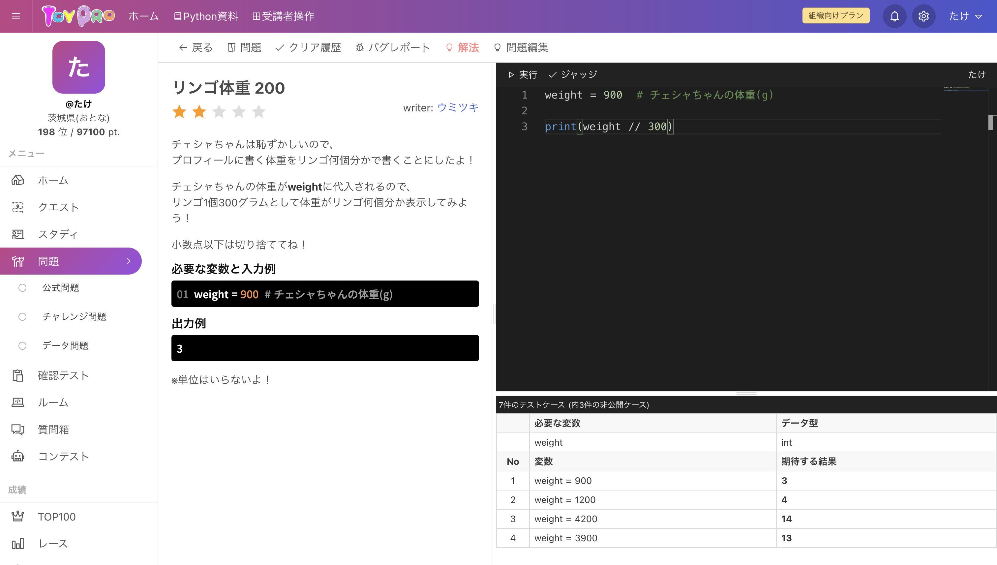Switch to the クリア履歴 tab
Viewport: 997px width, 565px height.
coord(308,47)
